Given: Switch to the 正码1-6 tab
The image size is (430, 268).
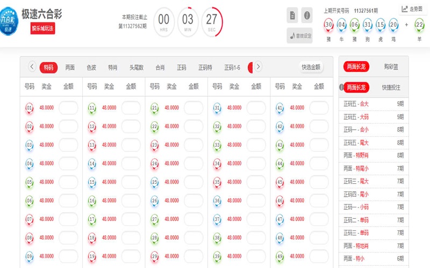Looking at the screenshot, I should click(232, 68).
